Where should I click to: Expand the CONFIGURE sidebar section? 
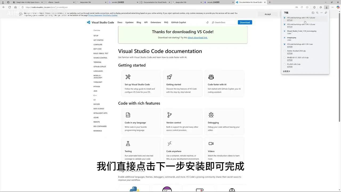pyautogui.click(x=98, y=45)
